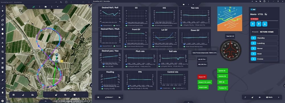Screen dimensions: 285x103
Task: Select the line drawing tool in sidebar
Action: [x=3, y=16]
